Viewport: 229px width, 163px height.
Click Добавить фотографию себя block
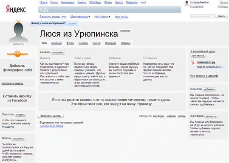click(17, 68)
